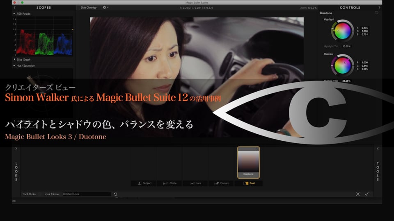Select the Duotone tool card
Image resolution: width=394 pixels, height=221 pixels.
click(248, 162)
